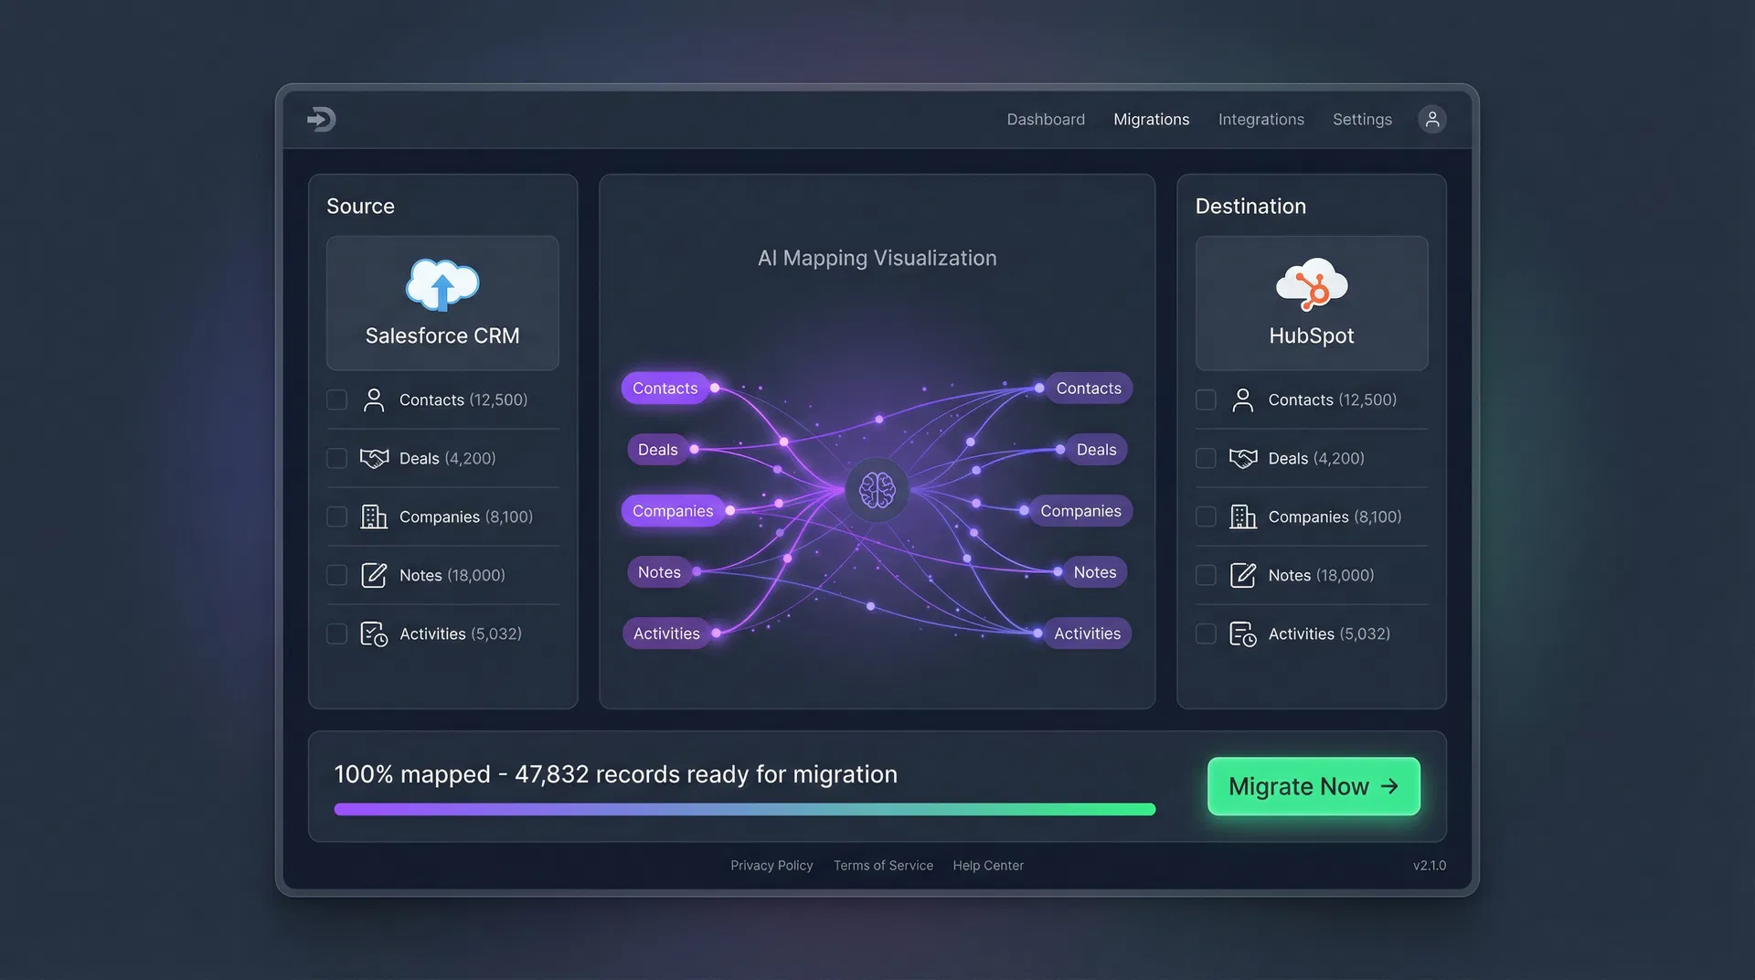Check the Contacts checkbox in Source
1755x980 pixels.
point(336,399)
